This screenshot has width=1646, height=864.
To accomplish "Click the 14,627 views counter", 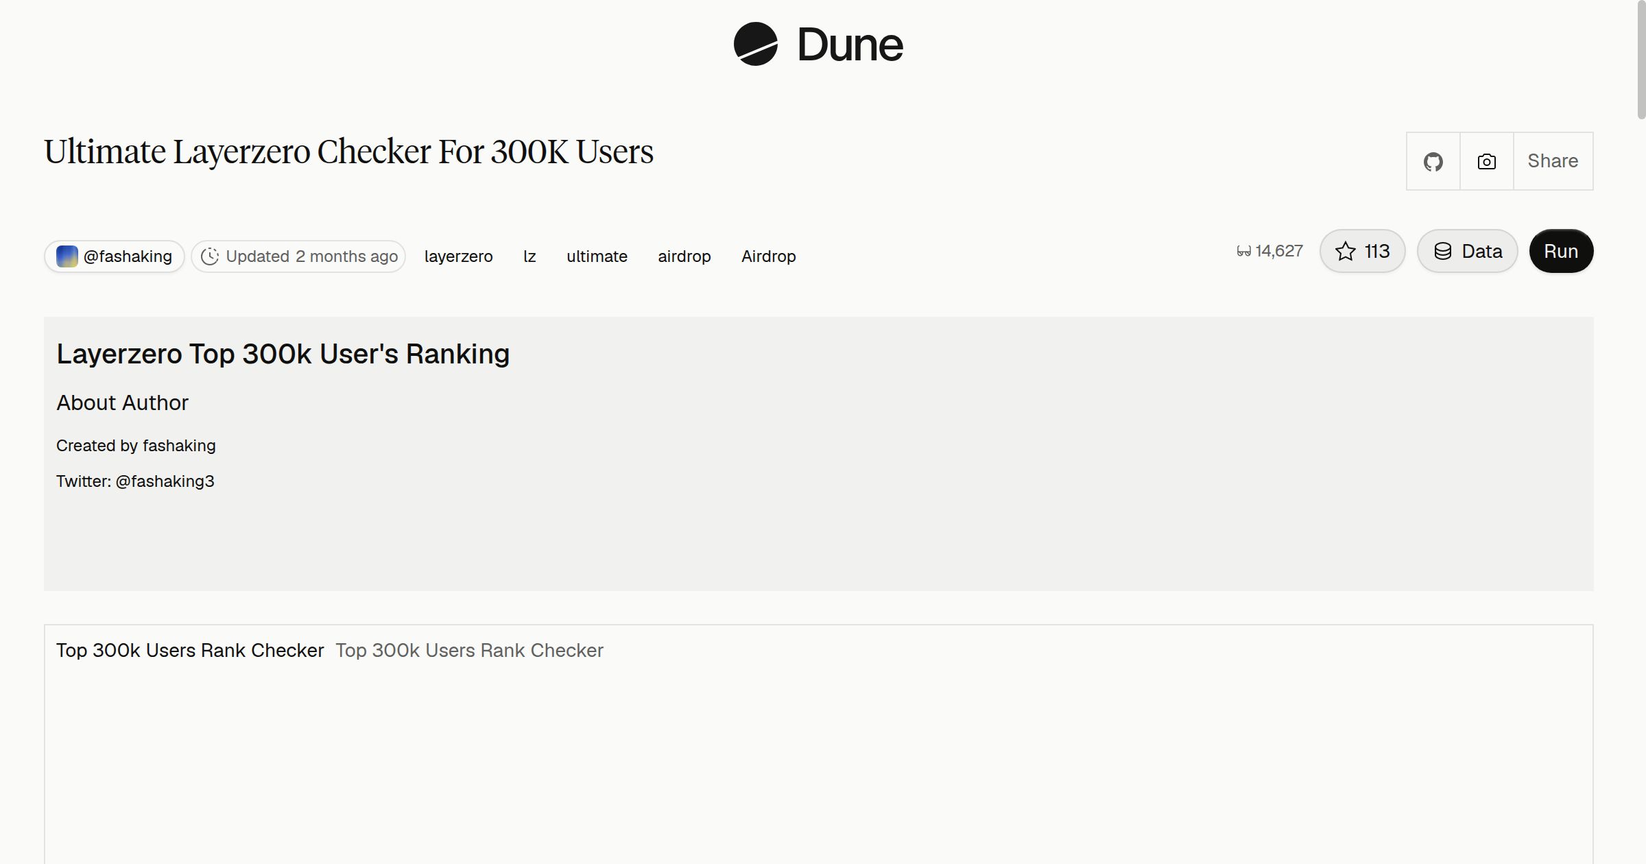I will pyautogui.click(x=1269, y=251).
